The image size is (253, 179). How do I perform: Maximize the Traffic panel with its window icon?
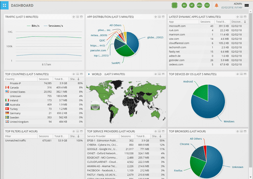[x=81, y=16]
